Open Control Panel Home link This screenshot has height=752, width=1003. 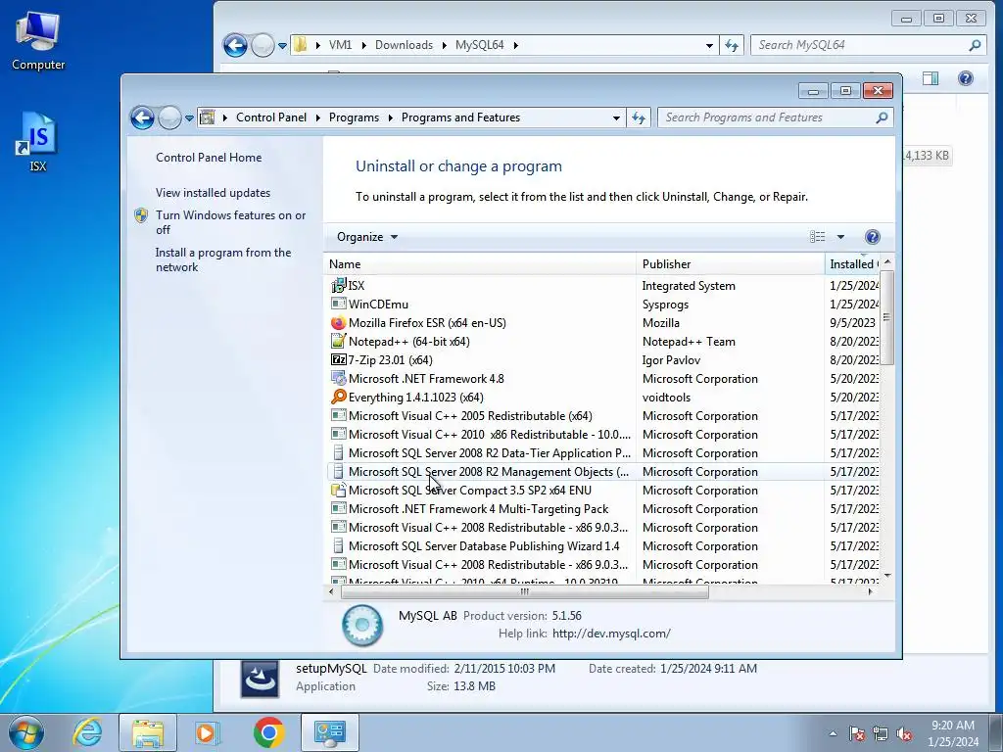tap(209, 158)
